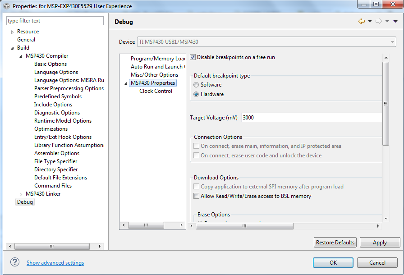Click the forward navigation arrow icon
This screenshot has width=404, height=275.
coord(379,21)
